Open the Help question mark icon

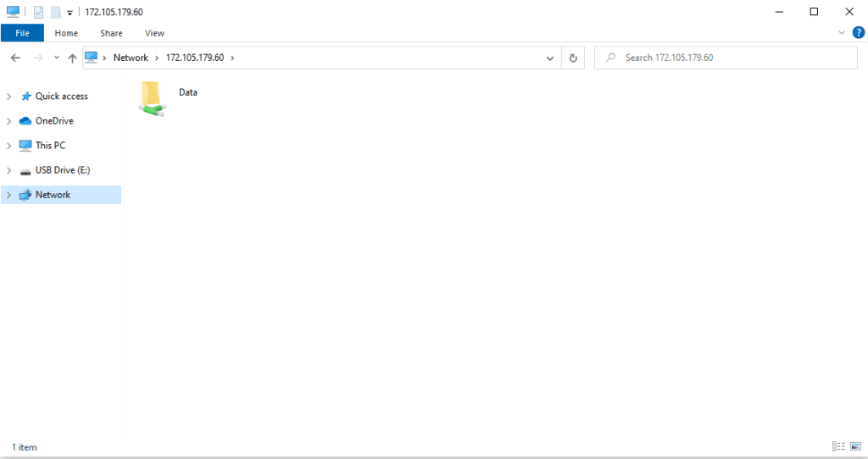coord(858,33)
